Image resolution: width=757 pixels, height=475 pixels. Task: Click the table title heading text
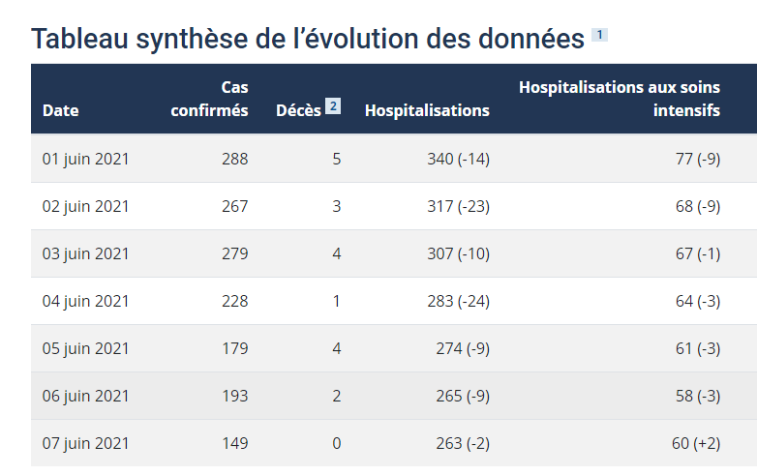coord(308,39)
